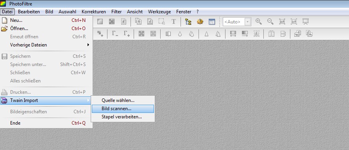349x150 pixels.
Task: Open the automate gear icon
Action: 200,21
